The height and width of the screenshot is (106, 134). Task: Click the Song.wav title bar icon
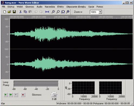[x=3, y=3]
